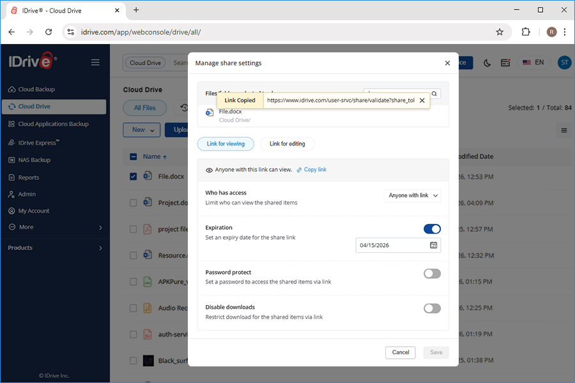The width and height of the screenshot is (575, 383).
Task: Uncheck the File.docx checkbox
Action: tap(133, 177)
